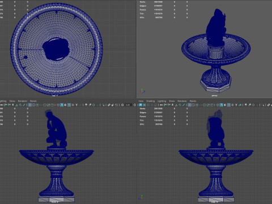Viewport: 272px width, 204px height.
Task: Open Panels menu in bottom-right panel
Action: click(193, 101)
